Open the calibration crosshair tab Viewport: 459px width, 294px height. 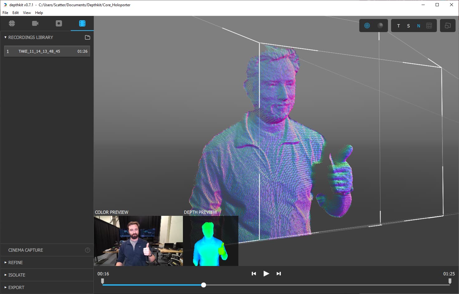[x=12, y=23]
